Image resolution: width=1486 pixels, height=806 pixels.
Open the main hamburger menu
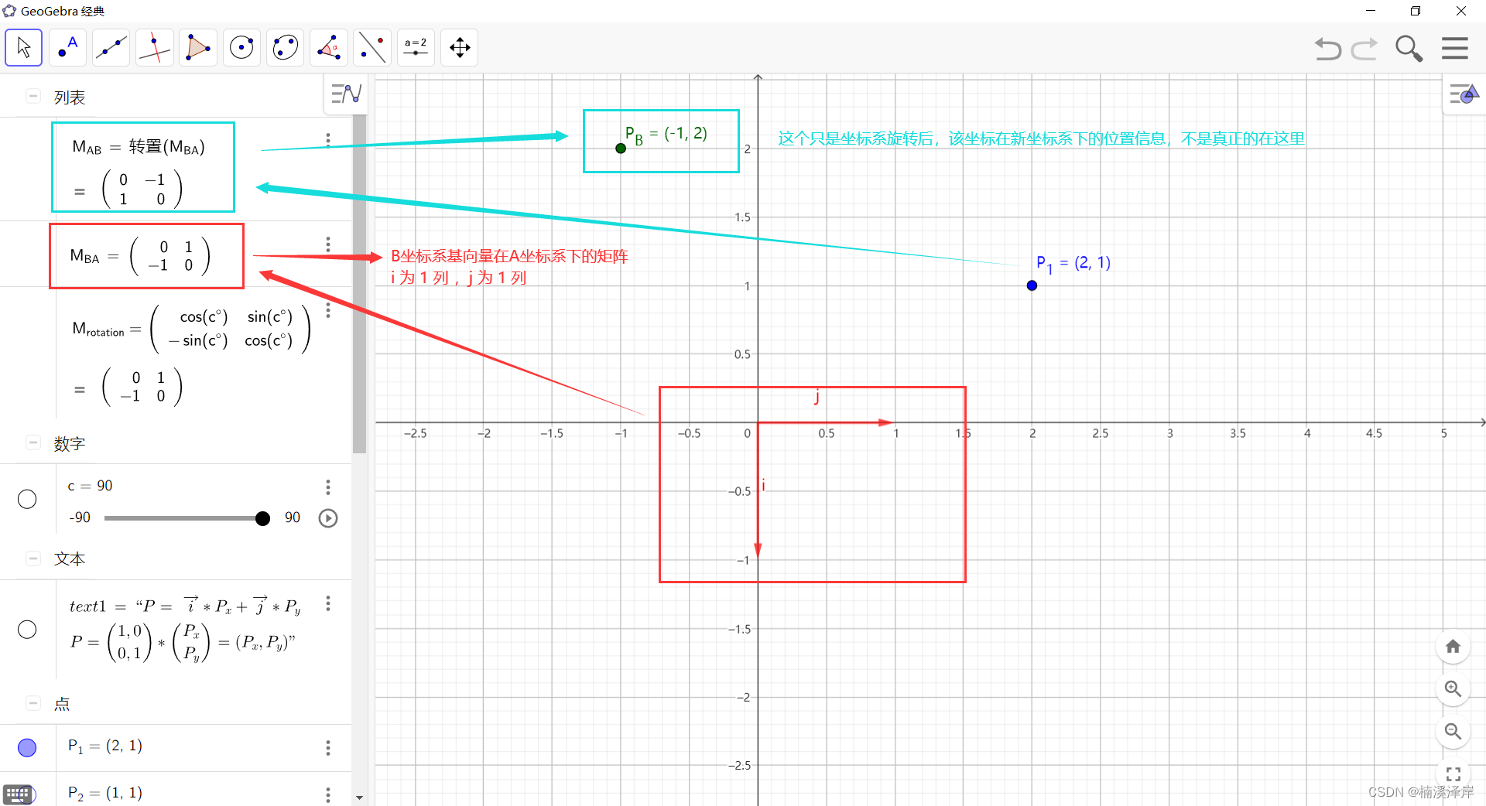coord(1454,48)
